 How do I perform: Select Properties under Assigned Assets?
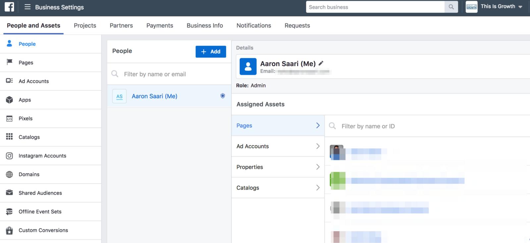pyautogui.click(x=278, y=167)
